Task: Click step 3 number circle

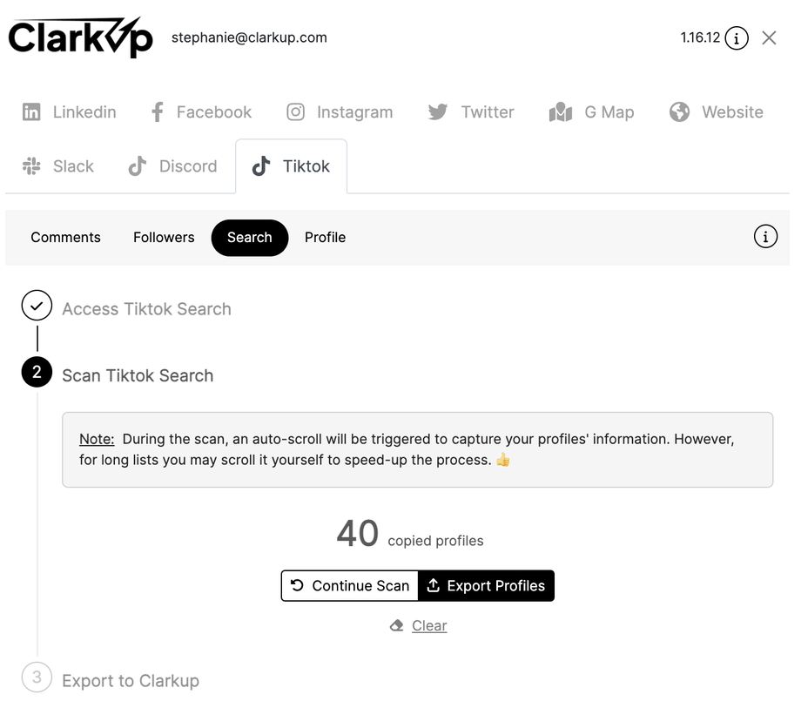Action: (37, 678)
